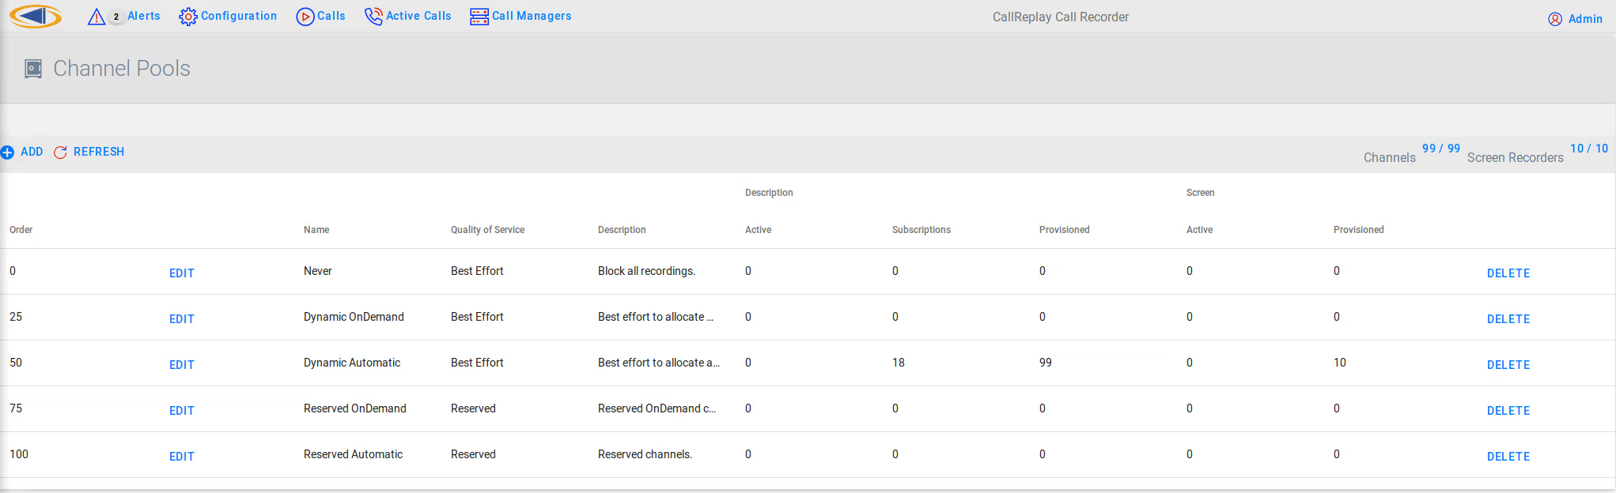Click the Call Managers server icon

click(479, 17)
